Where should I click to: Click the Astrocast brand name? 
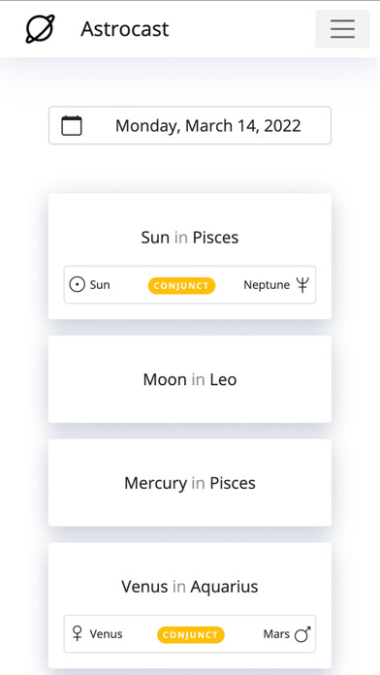point(125,29)
